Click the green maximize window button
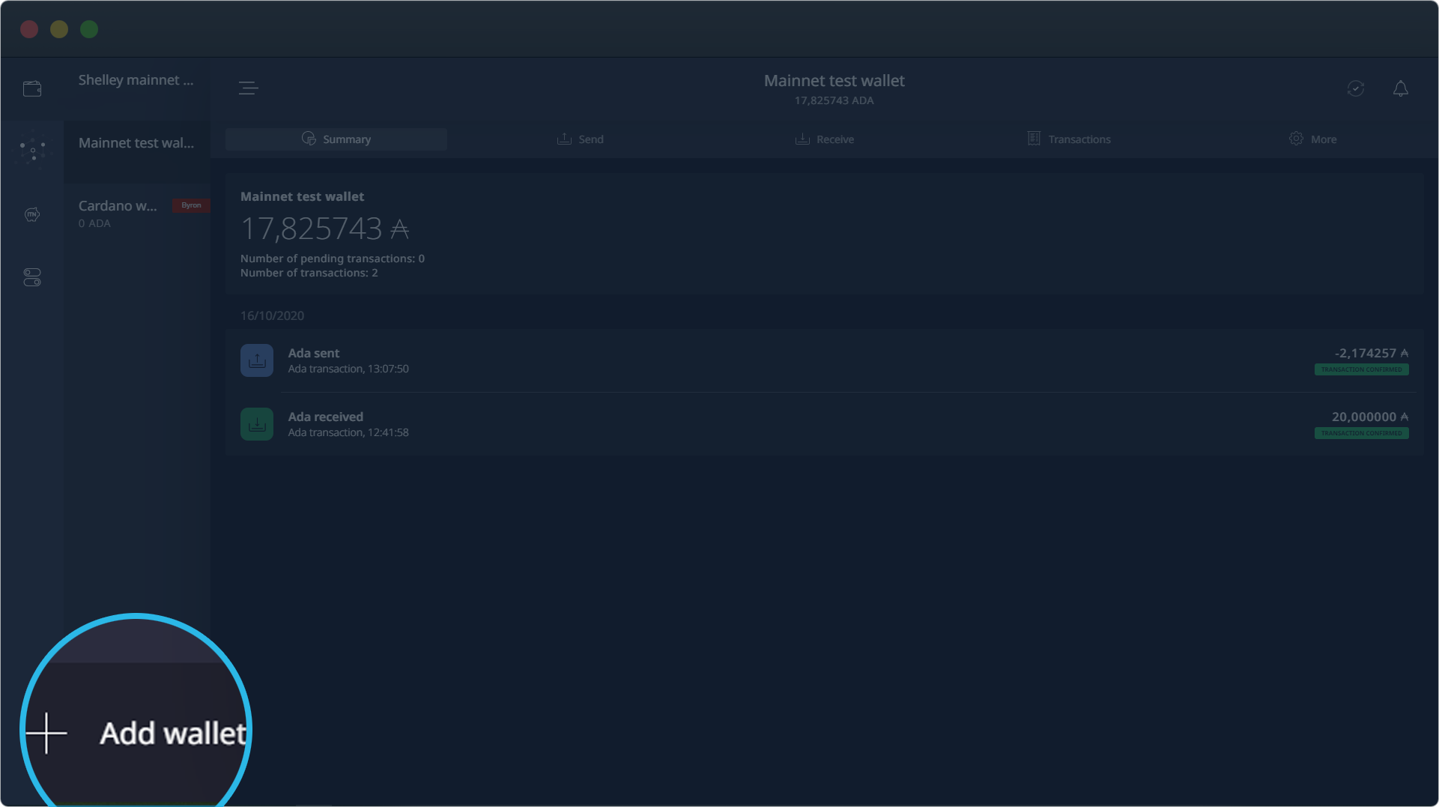 pyautogui.click(x=89, y=29)
